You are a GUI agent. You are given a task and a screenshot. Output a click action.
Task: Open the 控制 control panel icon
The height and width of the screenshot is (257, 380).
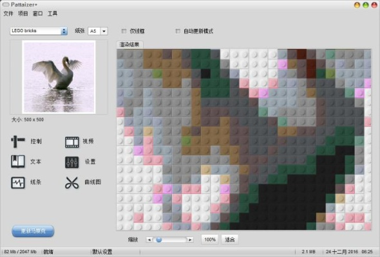tap(17, 141)
